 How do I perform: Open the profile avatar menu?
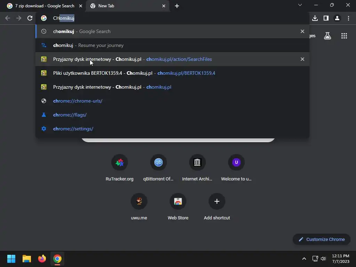(x=337, y=18)
